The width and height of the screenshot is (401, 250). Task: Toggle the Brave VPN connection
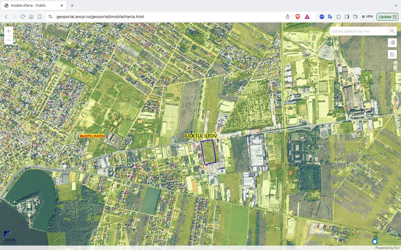coord(367,16)
